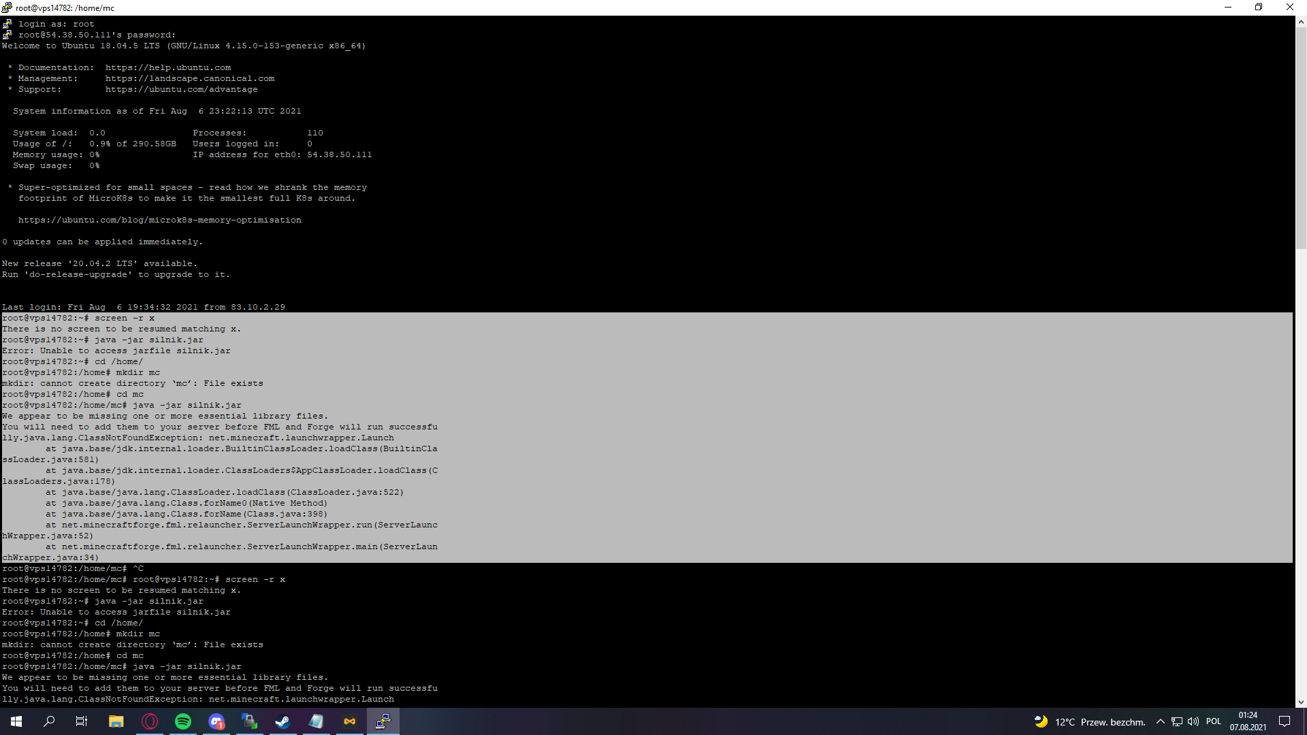This screenshot has height=735, width=1307.
Task: Open the network status tray icon
Action: tap(1177, 721)
